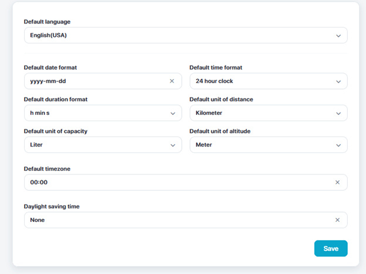Click the chevron arrow beside Kilometer
366x274 pixels.
click(x=338, y=113)
